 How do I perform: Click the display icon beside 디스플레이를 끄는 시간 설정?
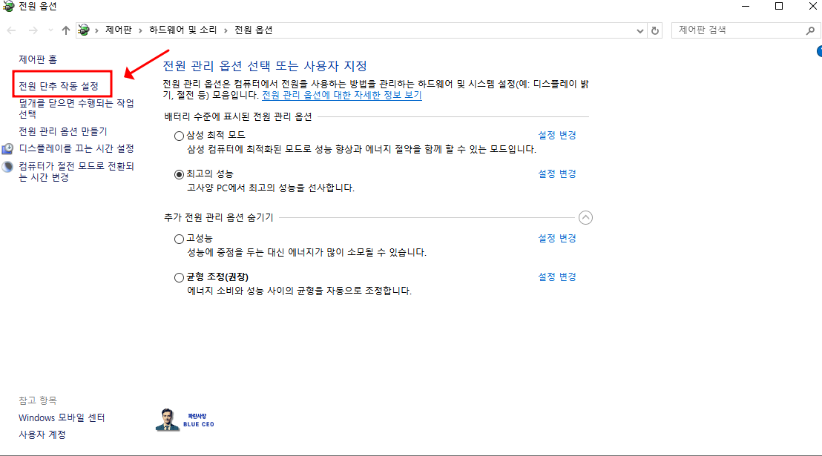[x=8, y=148]
